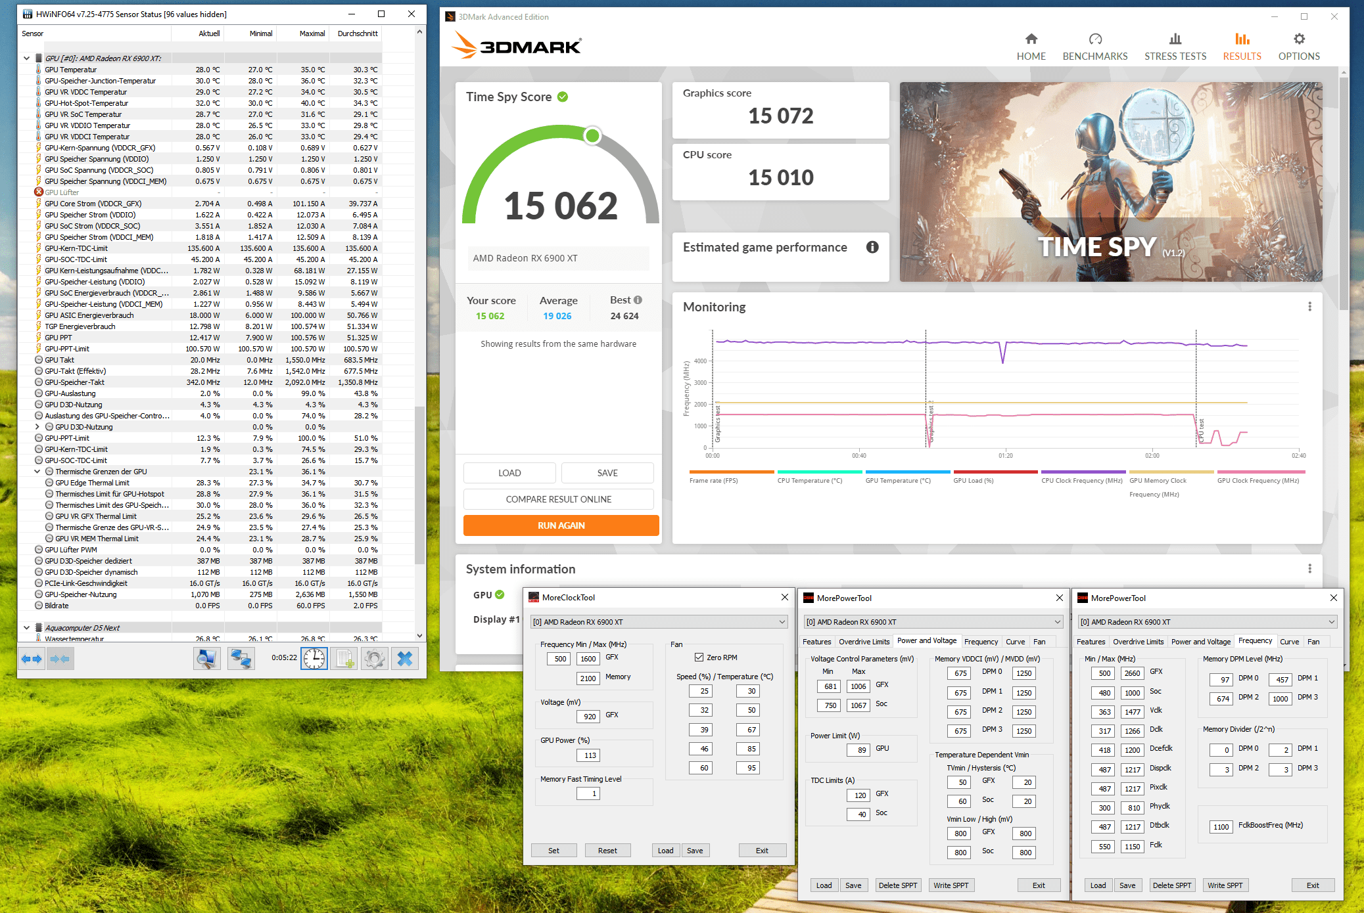Image resolution: width=1364 pixels, height=913 pixels.
Task: Open the 3DMark Benchmarks gauge icon
Action: pos(1095,39)
